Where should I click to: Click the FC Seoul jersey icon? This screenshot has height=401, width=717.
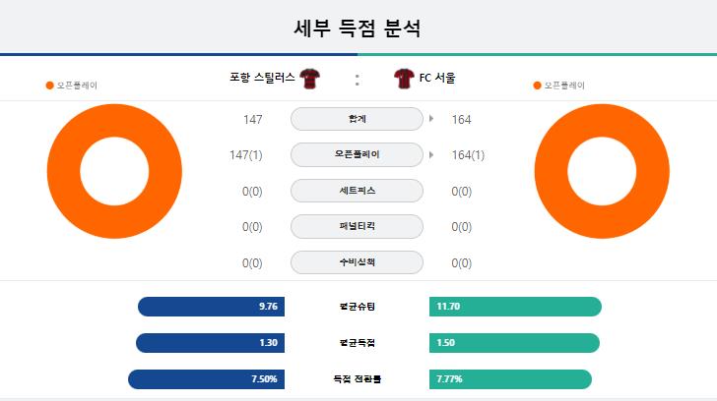pyautogui.click(x=404, y=79)
